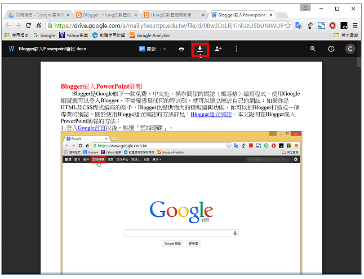This screenshot has width=364, height=279.
Task: Print the document
Action: coord(181,49)
